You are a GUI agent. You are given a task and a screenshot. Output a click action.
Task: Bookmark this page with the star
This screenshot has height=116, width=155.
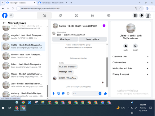click(140, 8)
